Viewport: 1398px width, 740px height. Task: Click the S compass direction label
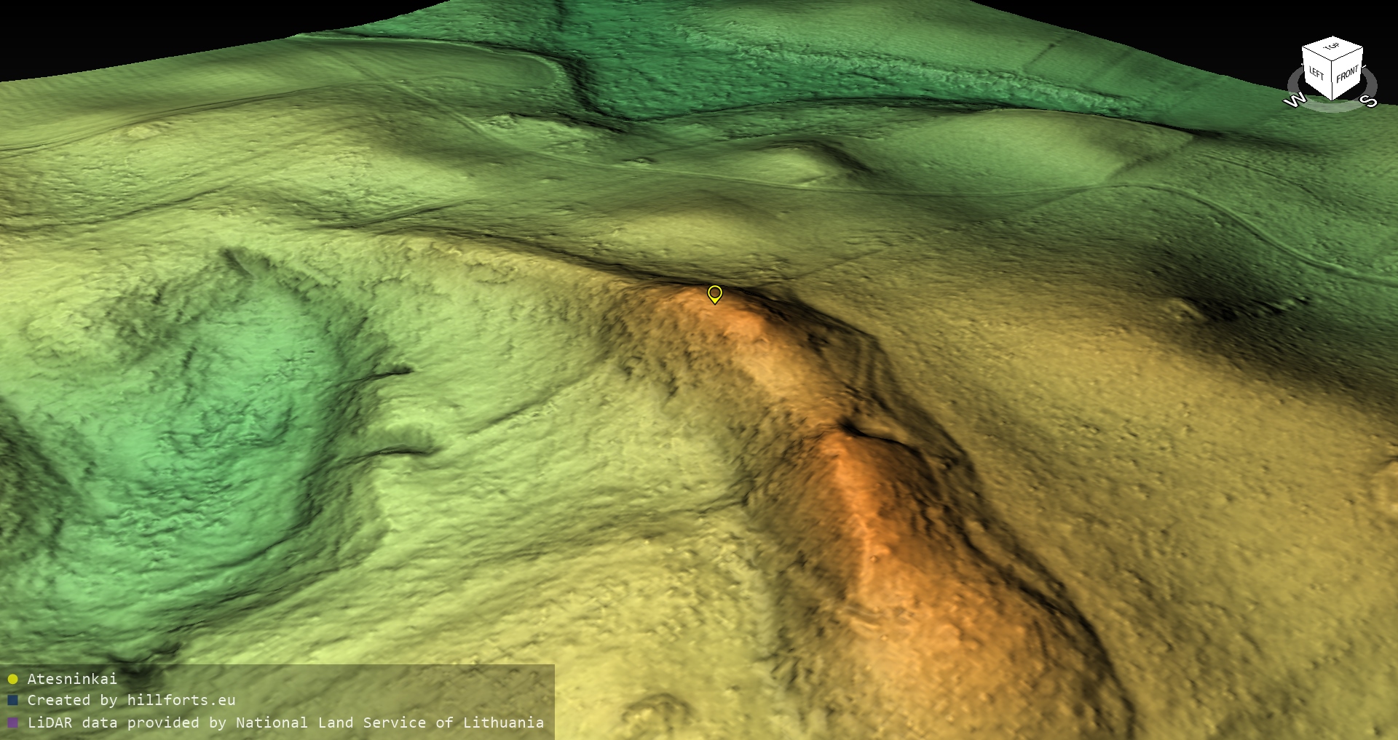click(x=1369, y=101)
